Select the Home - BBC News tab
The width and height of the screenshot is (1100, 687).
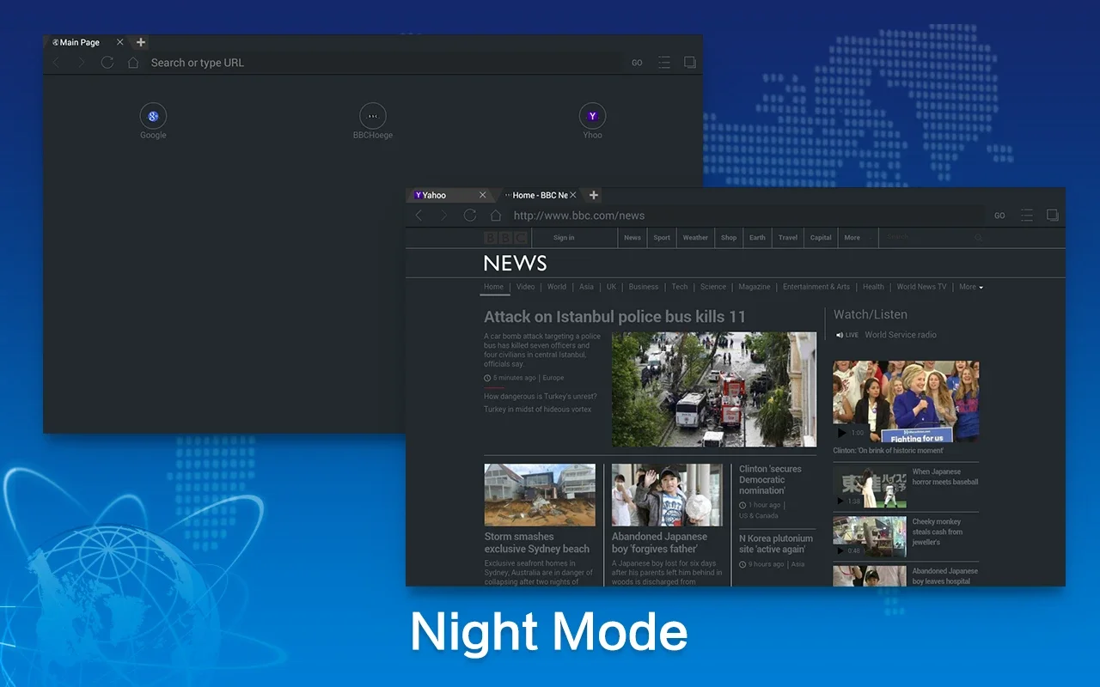[x=540, y=195]
